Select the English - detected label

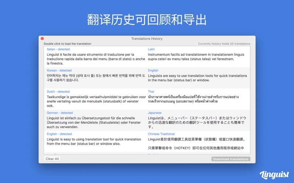tap(59, 134)
